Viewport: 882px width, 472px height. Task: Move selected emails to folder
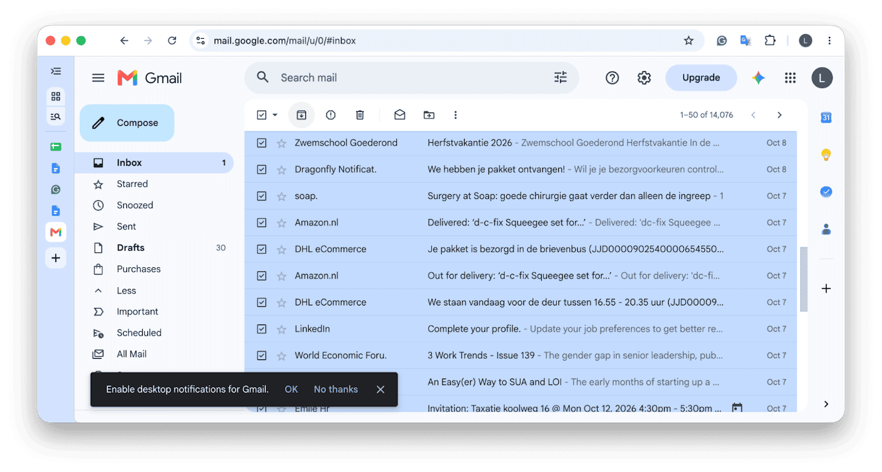point(428,115)
